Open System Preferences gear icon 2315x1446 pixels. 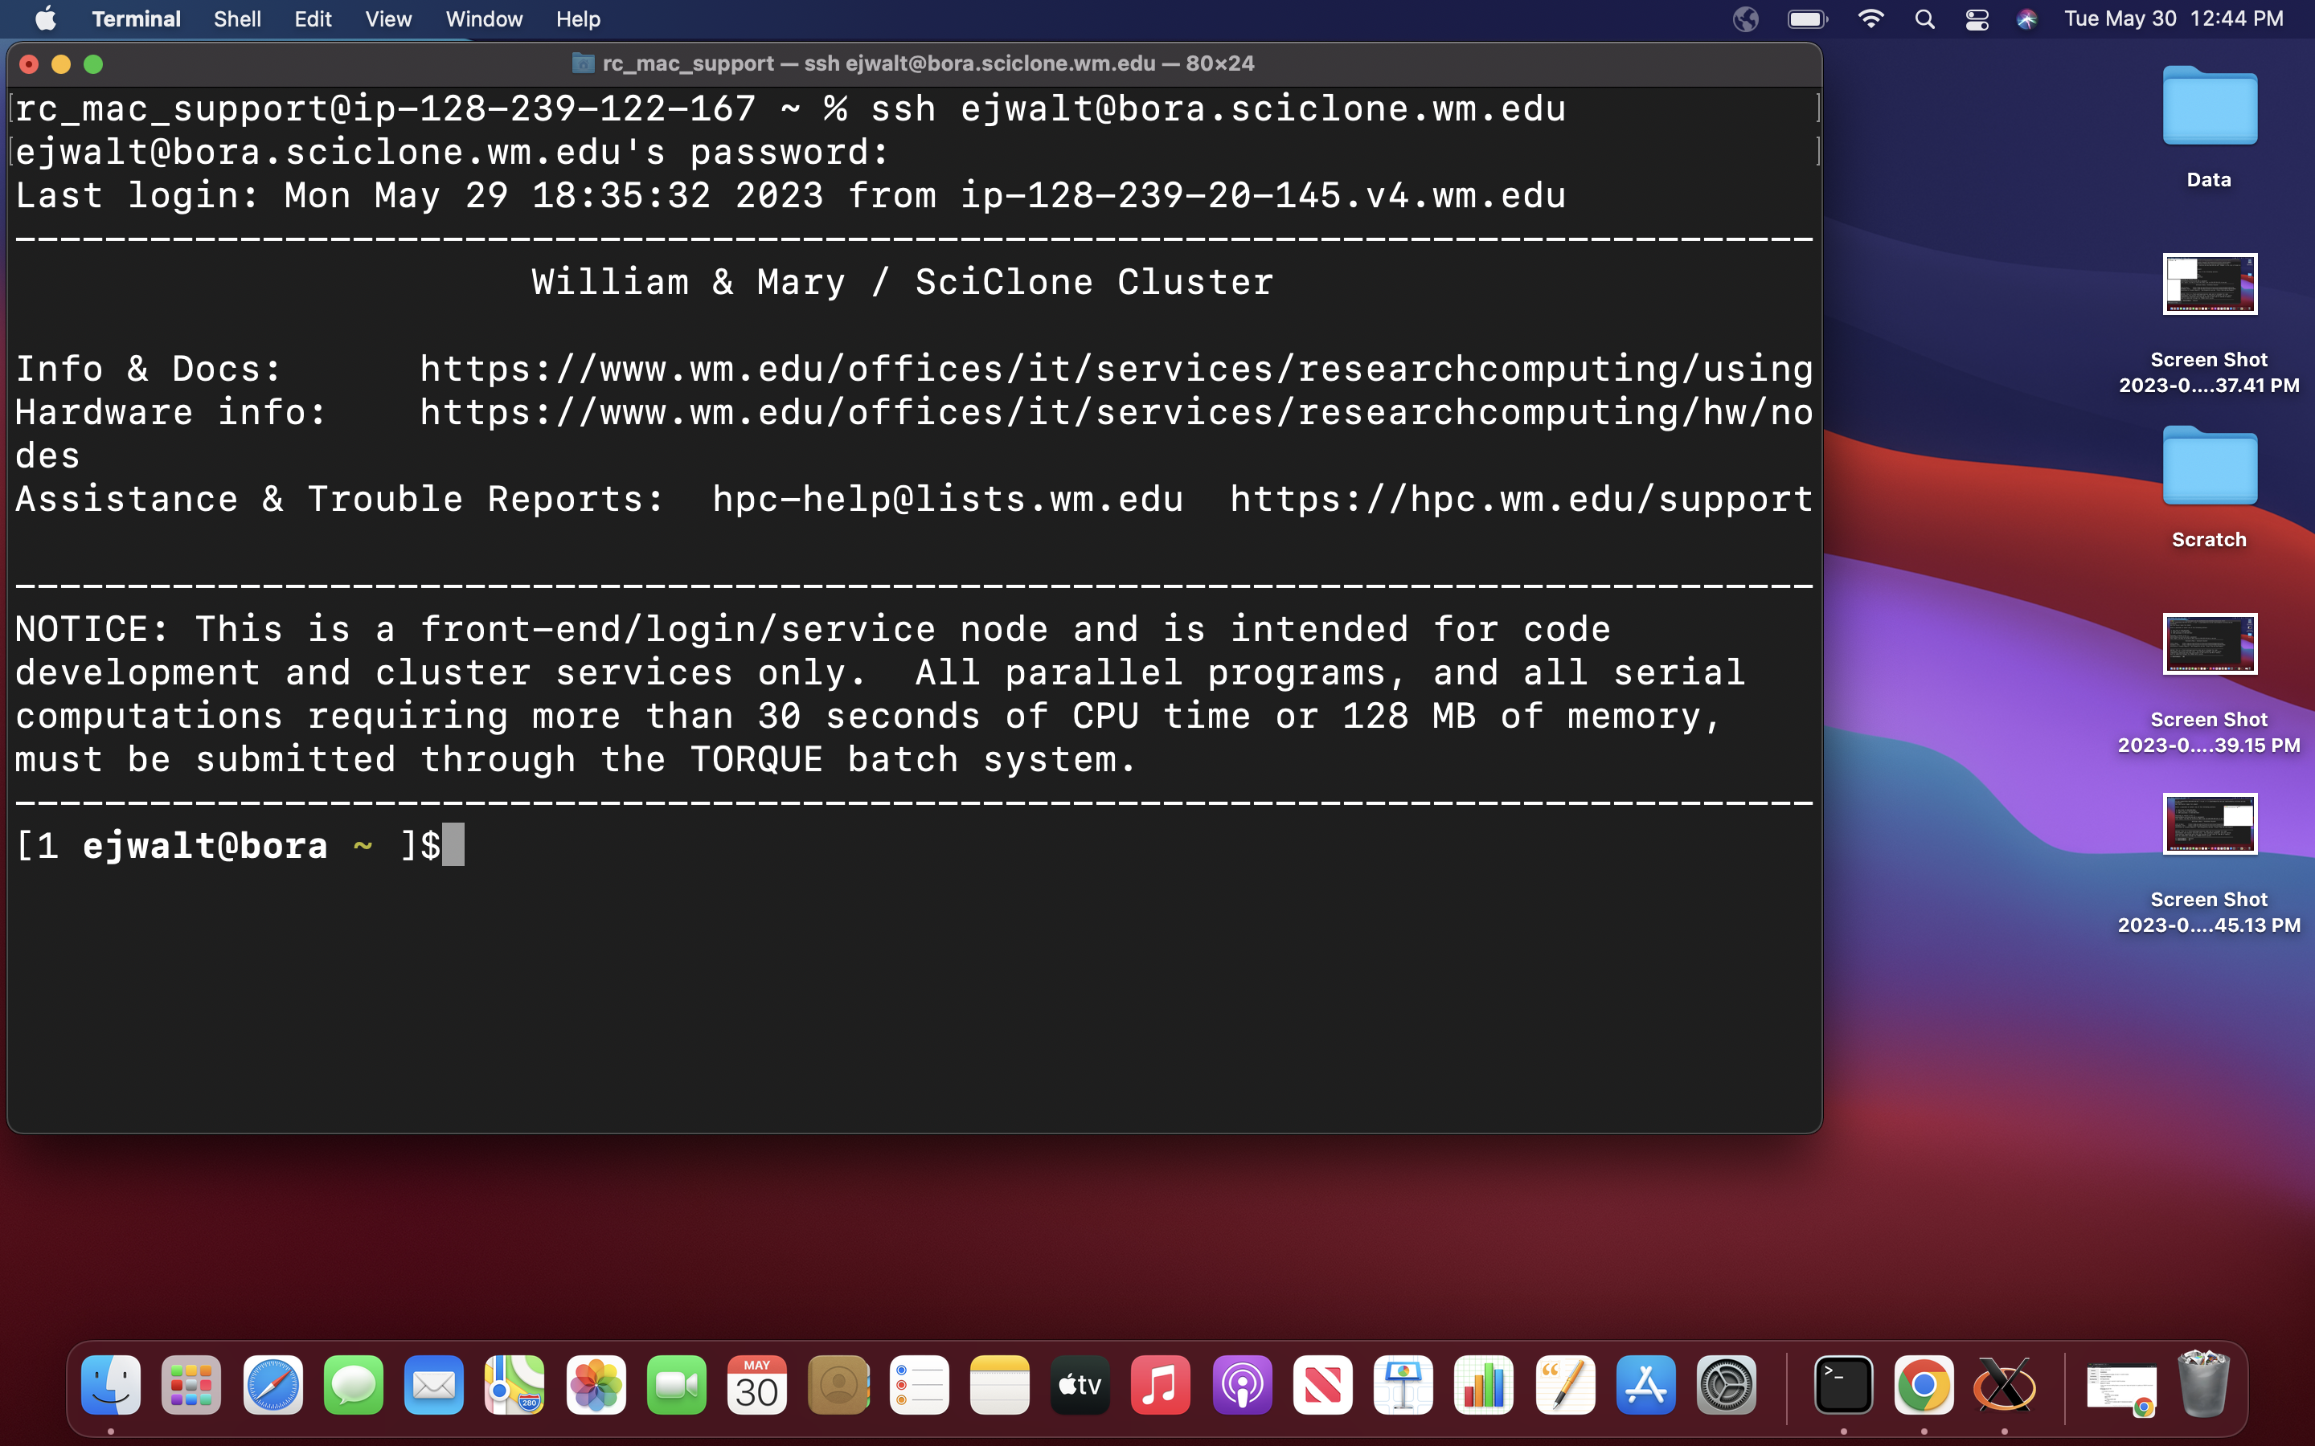1726,1385
